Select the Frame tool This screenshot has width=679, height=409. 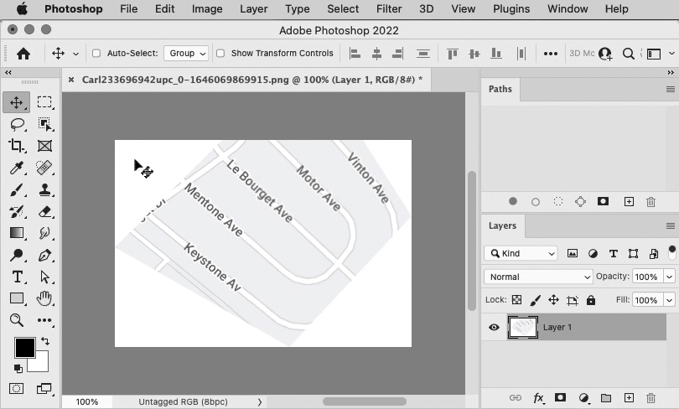click(44, 146)
